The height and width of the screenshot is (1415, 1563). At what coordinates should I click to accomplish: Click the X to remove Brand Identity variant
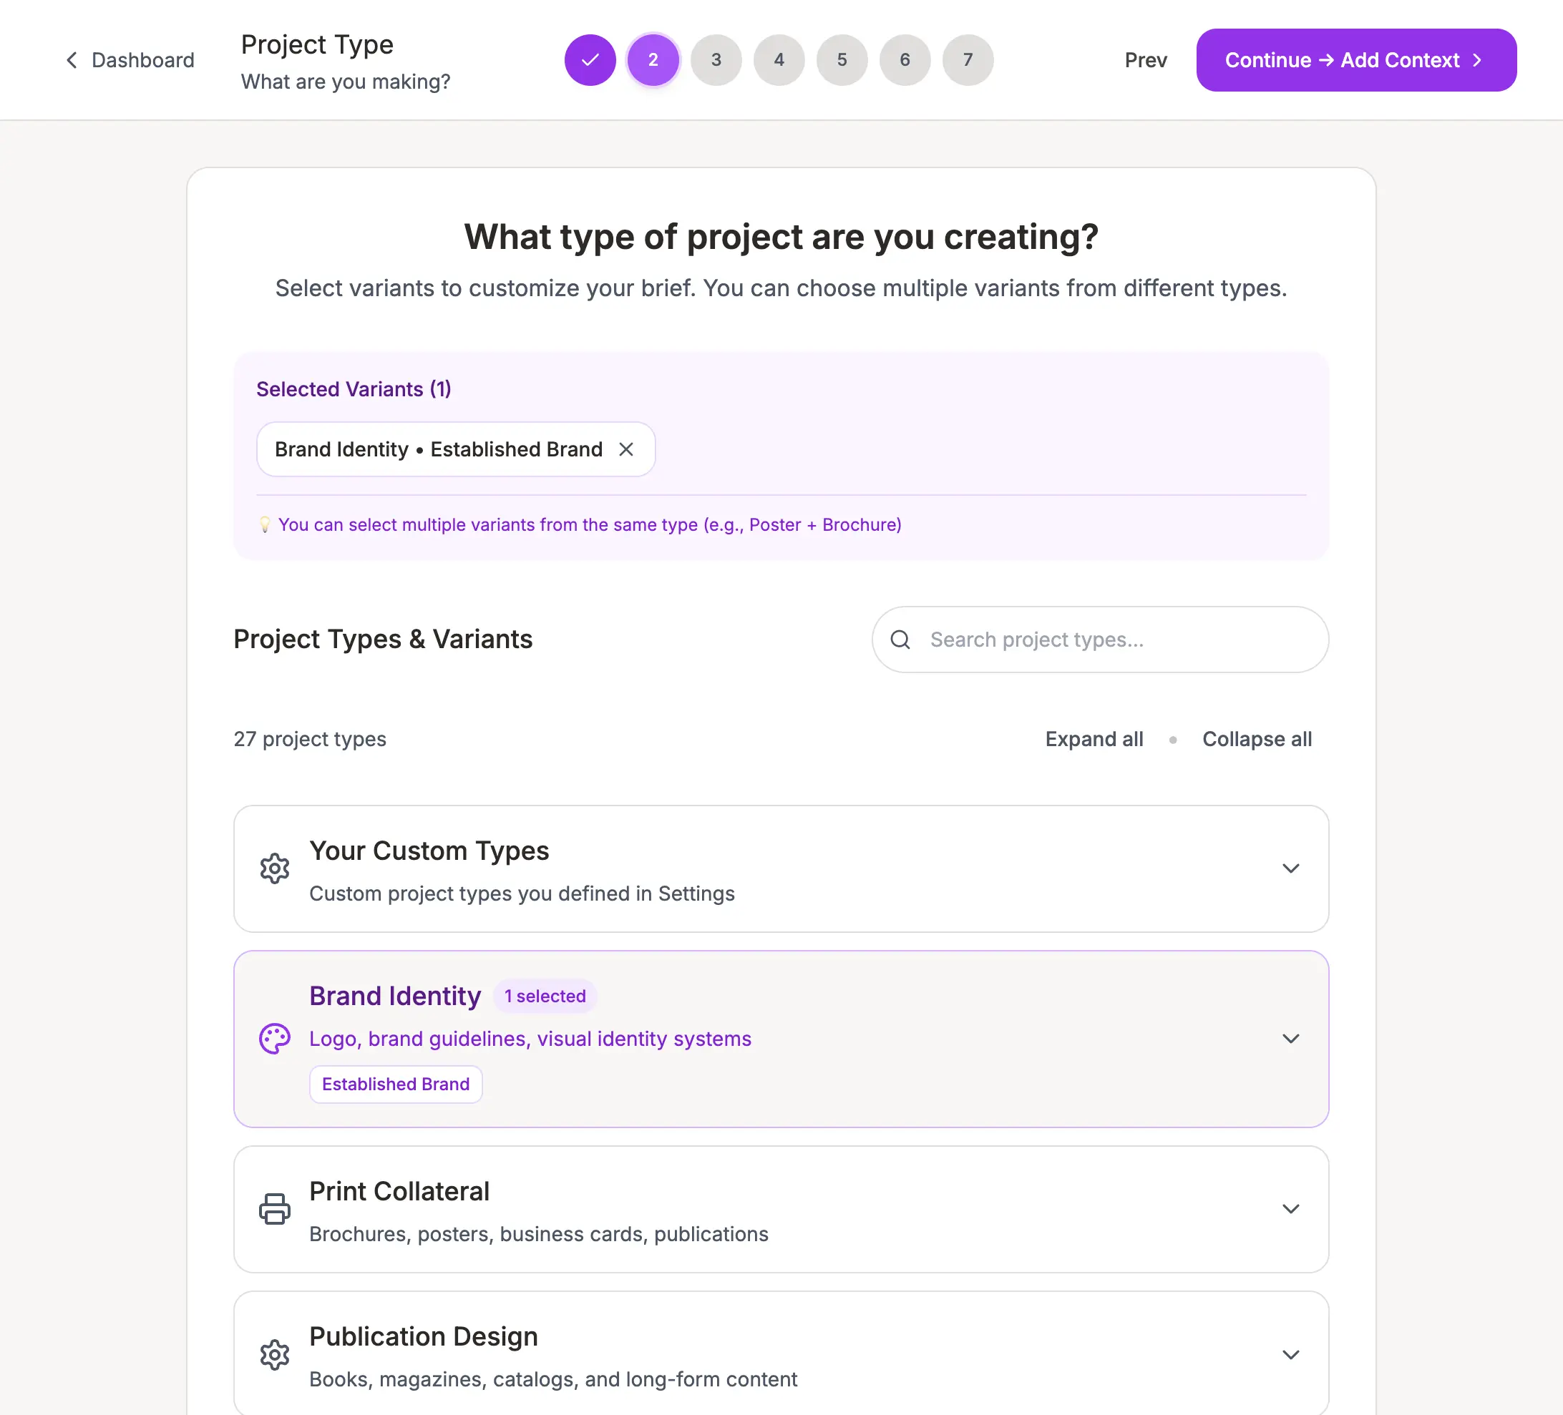point(626,449)
